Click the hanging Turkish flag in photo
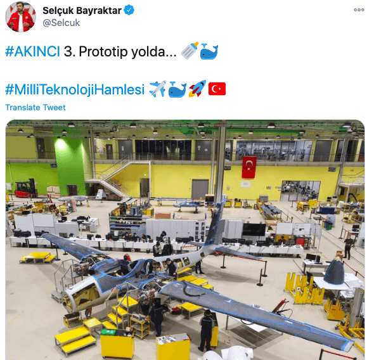 tap(249, 167)
